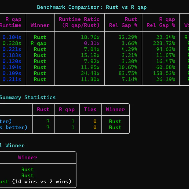Select the Rust count 7 in the 's better)' row
The image size is (189, 189).
[x=48, y=128]
